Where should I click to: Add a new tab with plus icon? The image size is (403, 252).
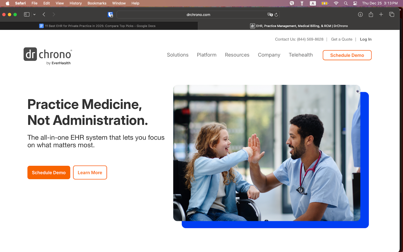381,15
